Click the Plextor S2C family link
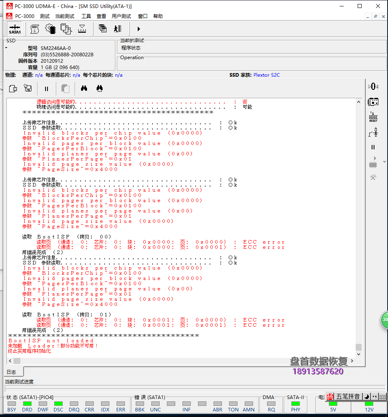The height and width of the screenshot is (417, 388). pos(267,75)
